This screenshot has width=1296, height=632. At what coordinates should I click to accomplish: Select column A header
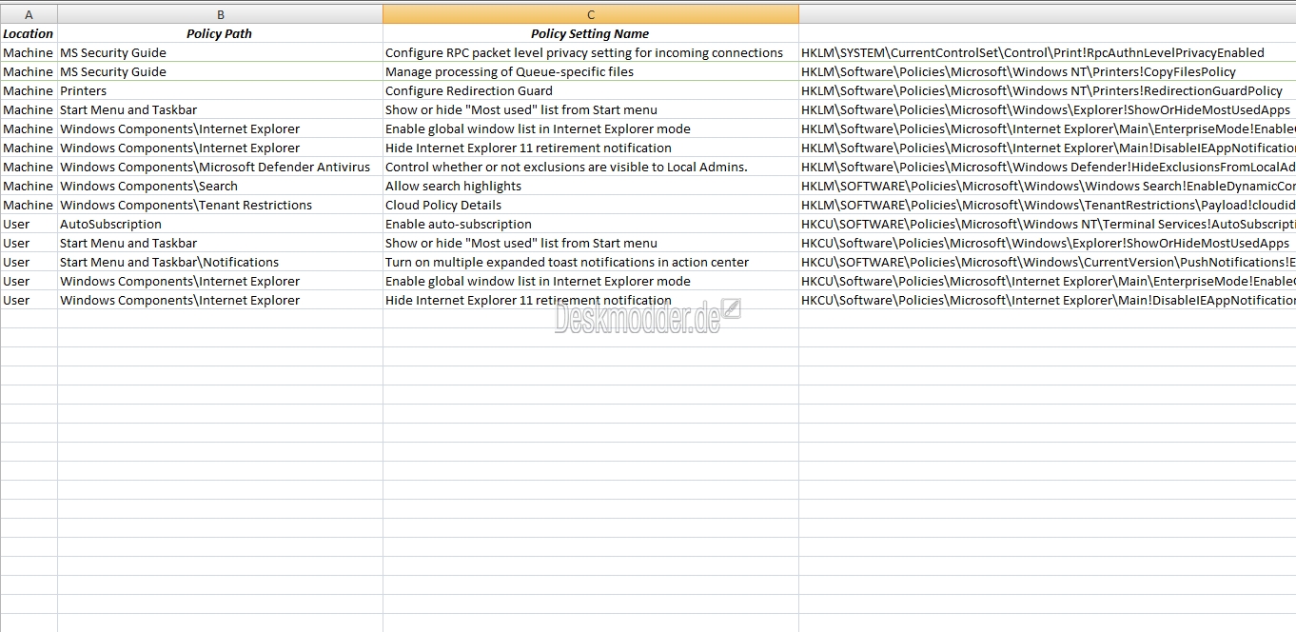[x=29, y=14]
